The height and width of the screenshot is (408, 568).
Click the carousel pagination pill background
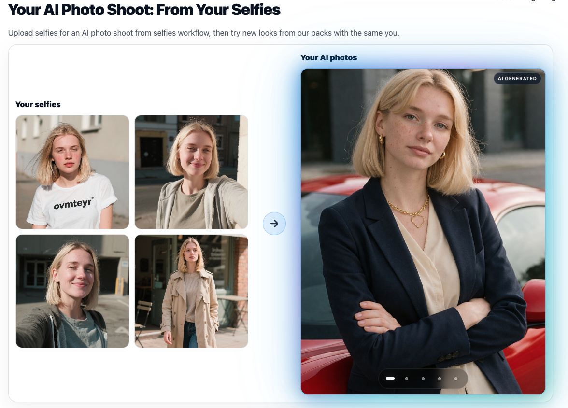point(423,379)
